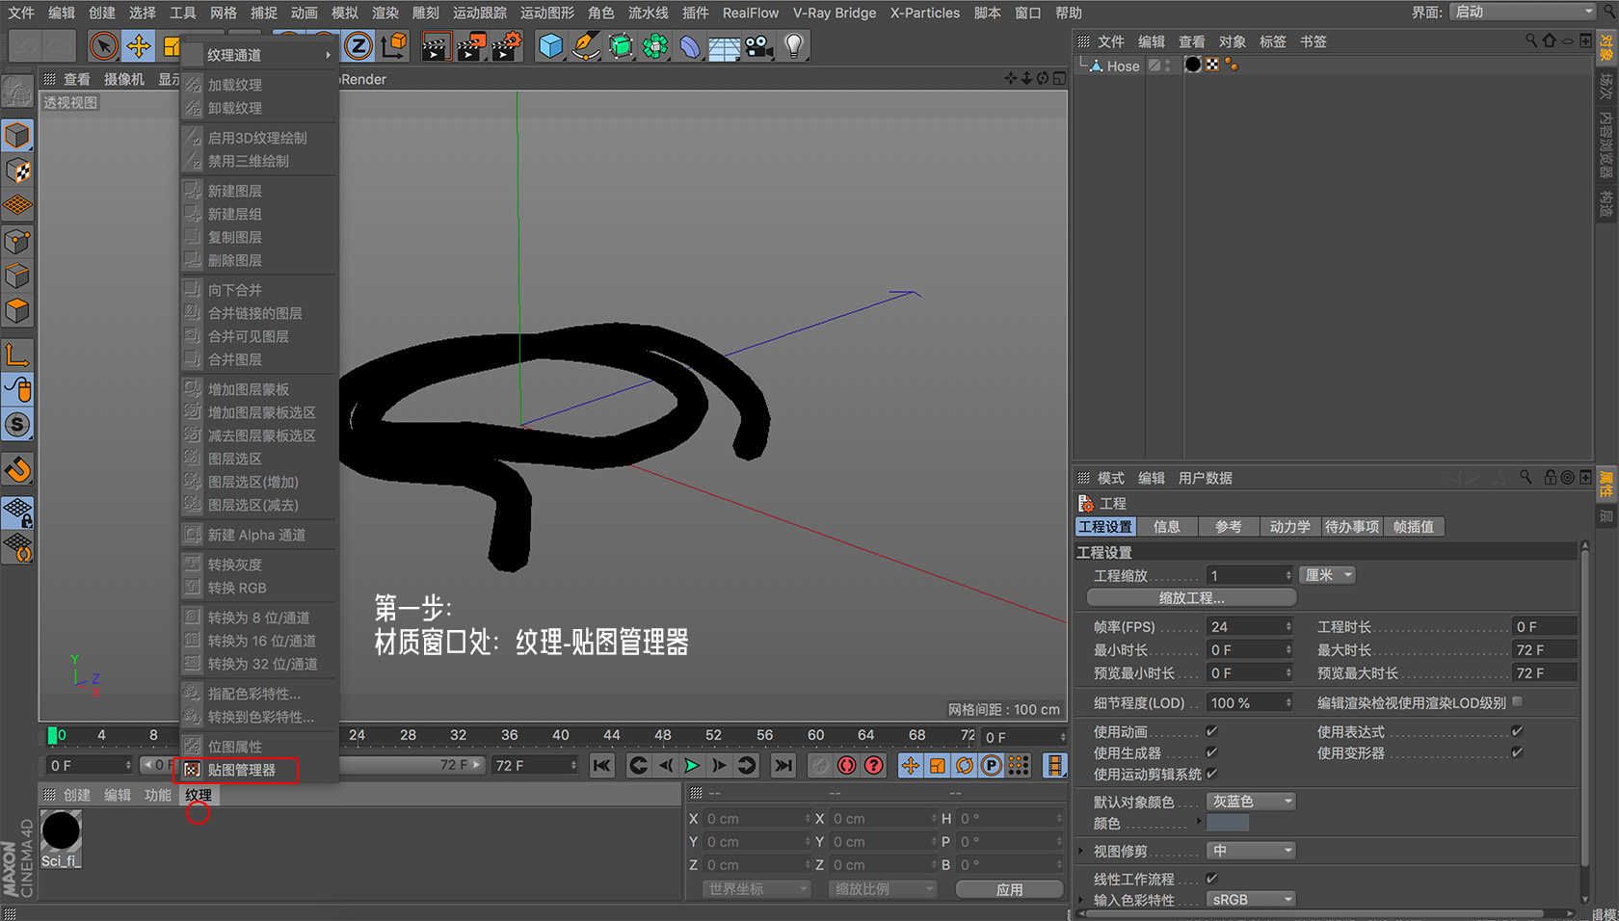Viewport: 1619px width, 921px height.
Task: Toggle the 使用变形器 checkbox
Action: coord(1517,752)
